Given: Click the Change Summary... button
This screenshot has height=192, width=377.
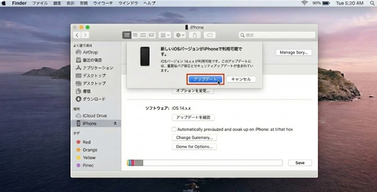Looking at the screenshot, I should [x=194, y=138].
